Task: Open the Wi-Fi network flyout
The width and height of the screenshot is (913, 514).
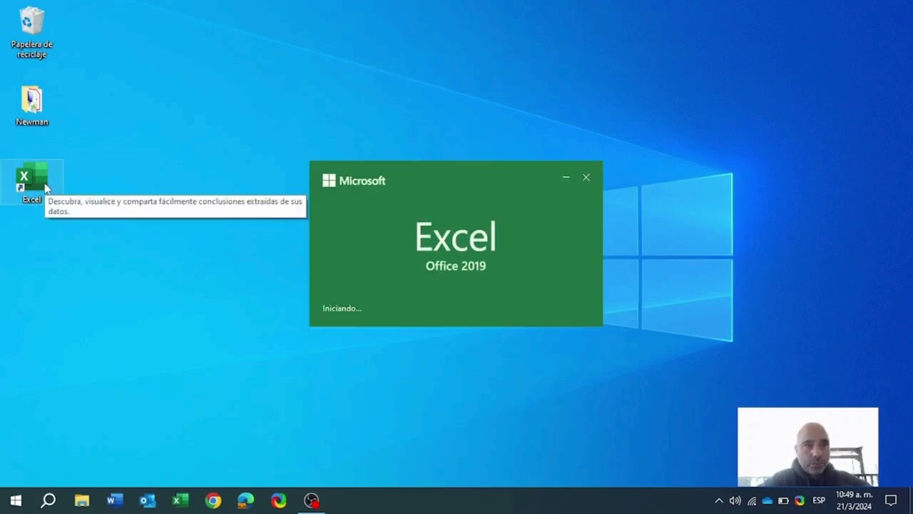Action: pos(751,500)
